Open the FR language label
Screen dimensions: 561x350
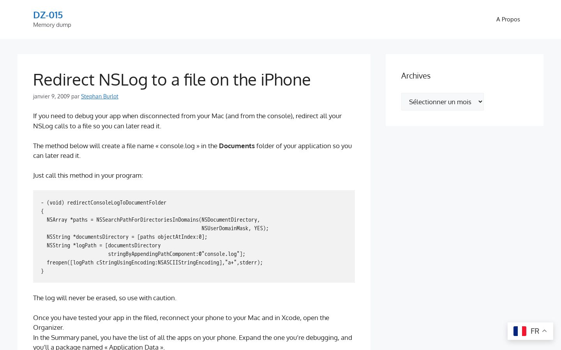click(535, 331)
